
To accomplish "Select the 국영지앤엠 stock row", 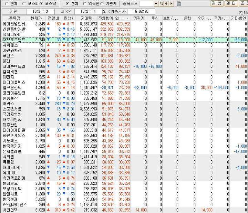I will pos(125,114).
